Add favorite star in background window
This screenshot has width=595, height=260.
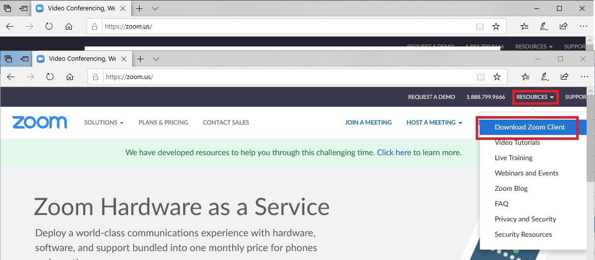coord(496,26)
